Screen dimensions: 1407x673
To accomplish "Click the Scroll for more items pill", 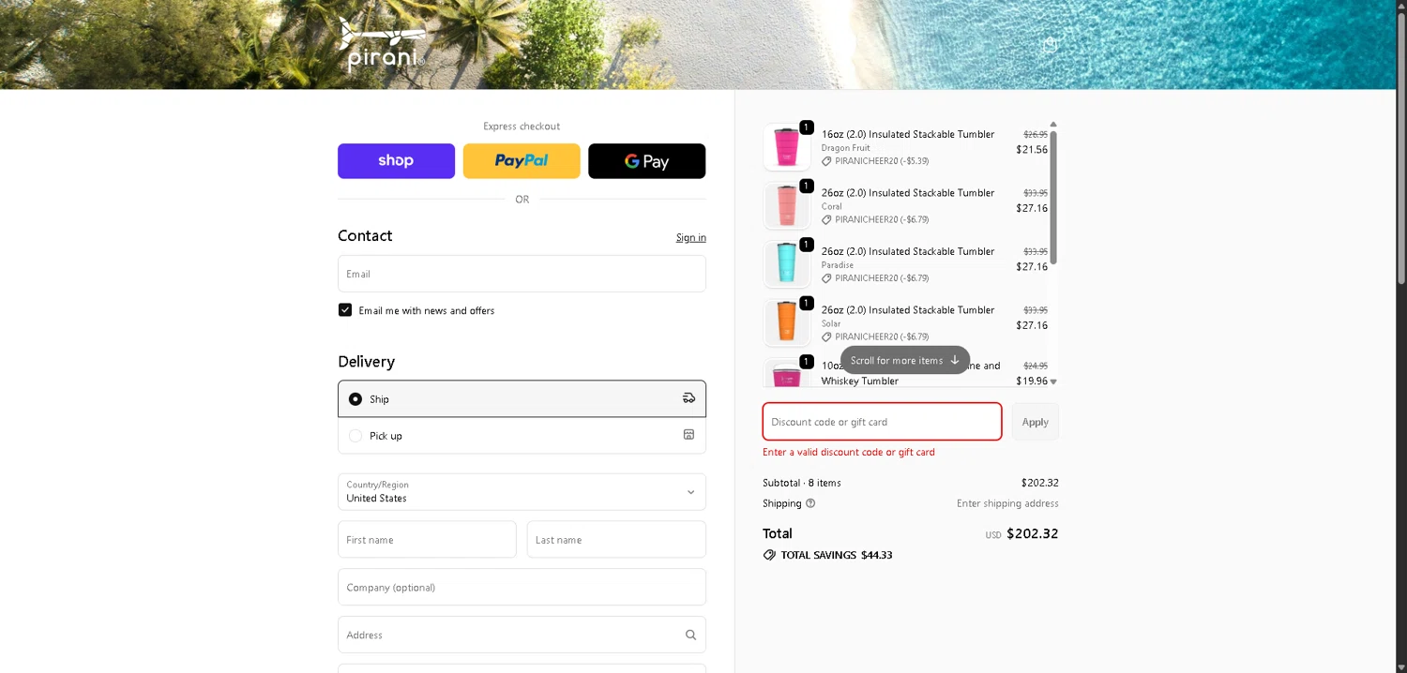I will 905,360.
